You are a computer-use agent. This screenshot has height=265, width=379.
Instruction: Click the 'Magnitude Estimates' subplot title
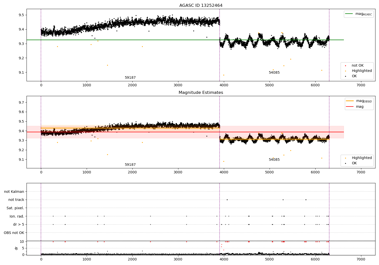(201, 93)
